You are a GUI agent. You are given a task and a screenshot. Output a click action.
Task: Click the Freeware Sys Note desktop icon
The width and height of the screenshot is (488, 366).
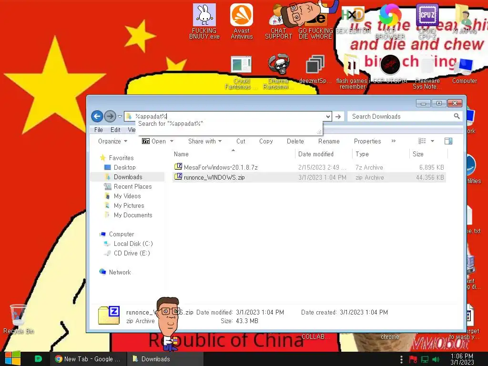pyautogui.click(x=427, y=72)
